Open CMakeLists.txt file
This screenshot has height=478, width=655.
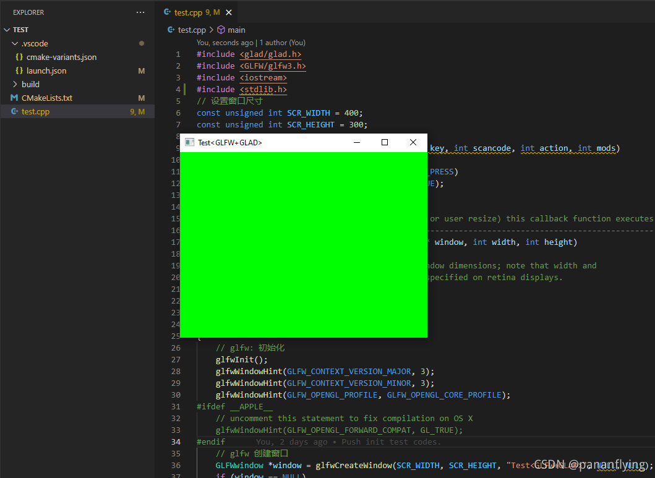[47, 98]
